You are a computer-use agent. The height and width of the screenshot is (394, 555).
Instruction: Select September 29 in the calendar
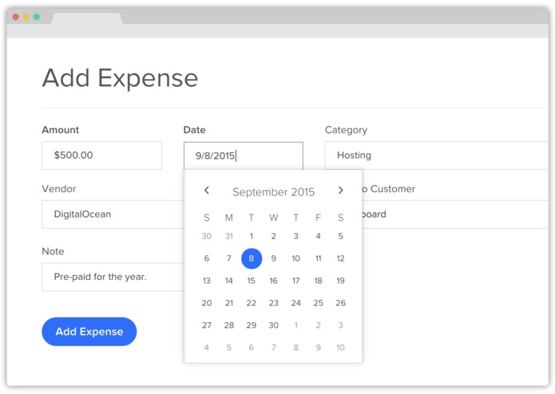[x=252, y=325]
